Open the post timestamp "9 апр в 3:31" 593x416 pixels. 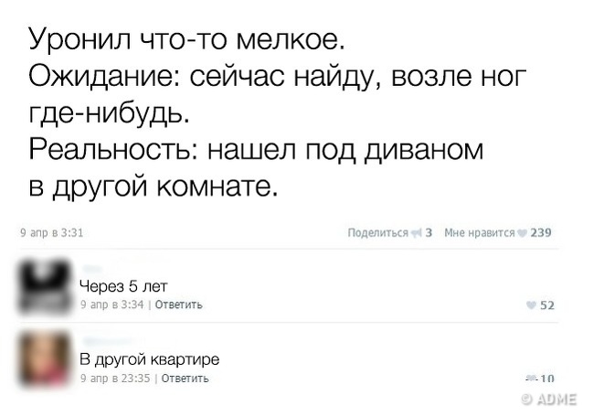coord(52,232)
